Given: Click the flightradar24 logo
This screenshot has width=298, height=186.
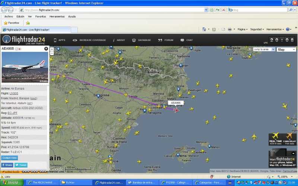Looking at the screenshot, I should [x=24, y=40].
